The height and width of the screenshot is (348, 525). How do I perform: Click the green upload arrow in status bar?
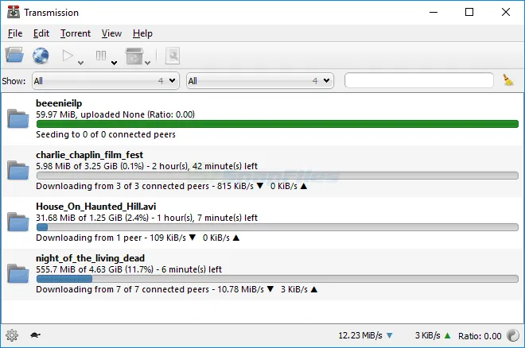(447, 335)
